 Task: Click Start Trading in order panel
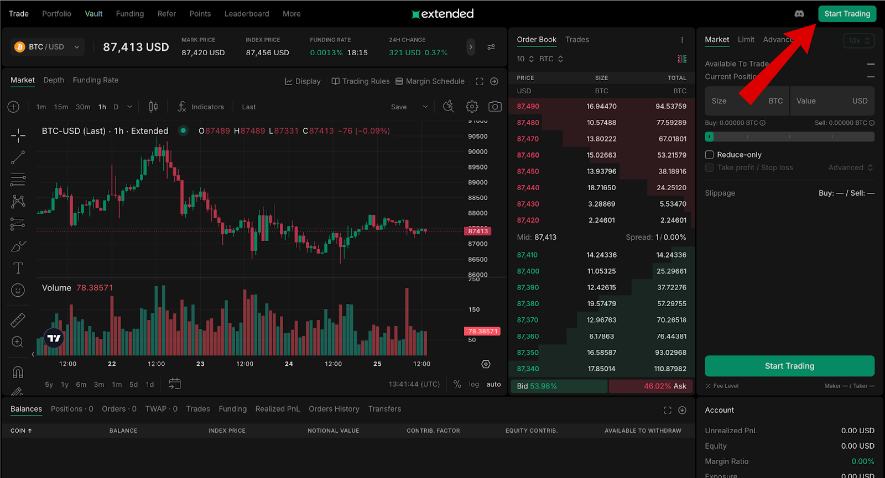[x=789, y=366]
